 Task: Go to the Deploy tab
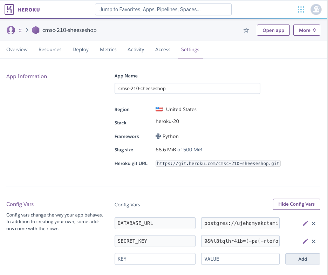[81, 49]
